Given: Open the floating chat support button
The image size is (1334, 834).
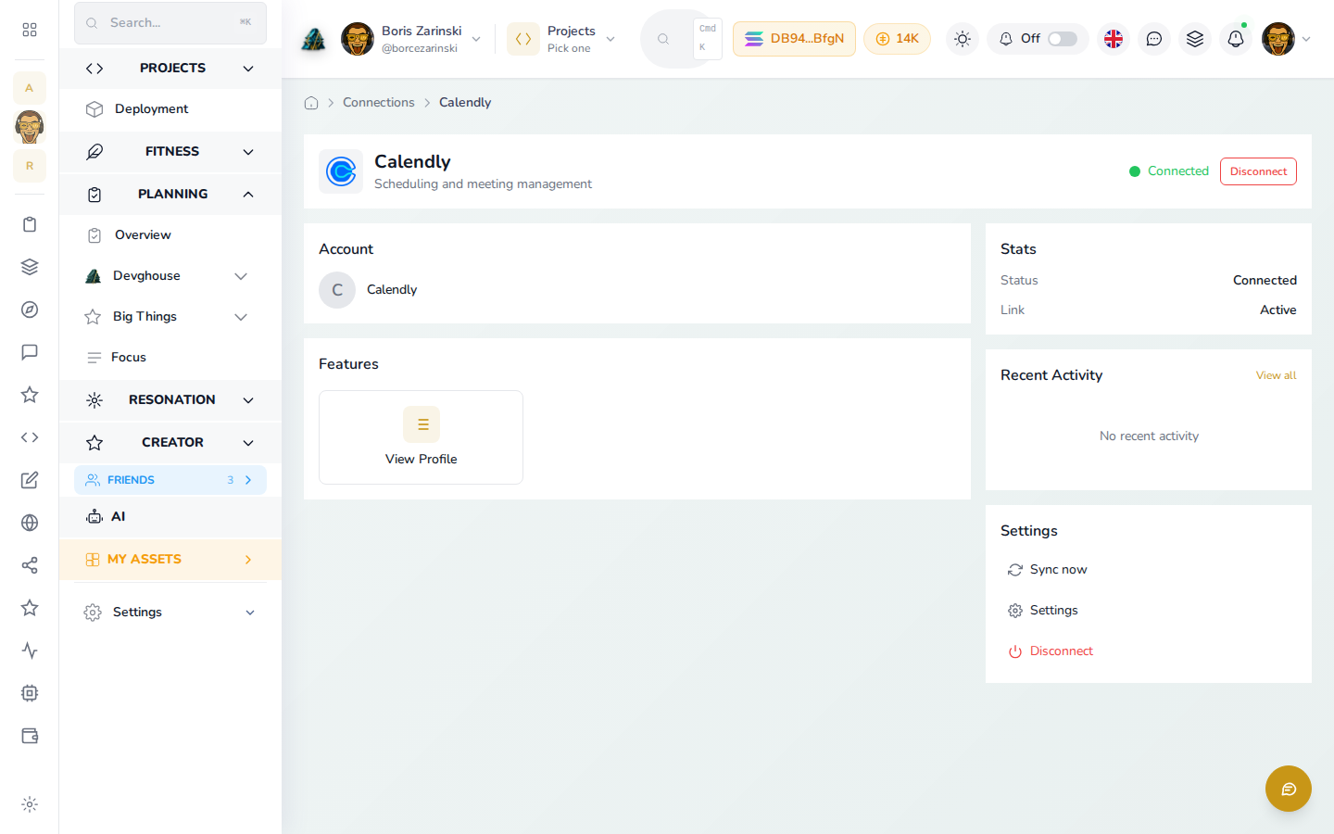Looking at the screenshot, I should (x=1289, y=789).
